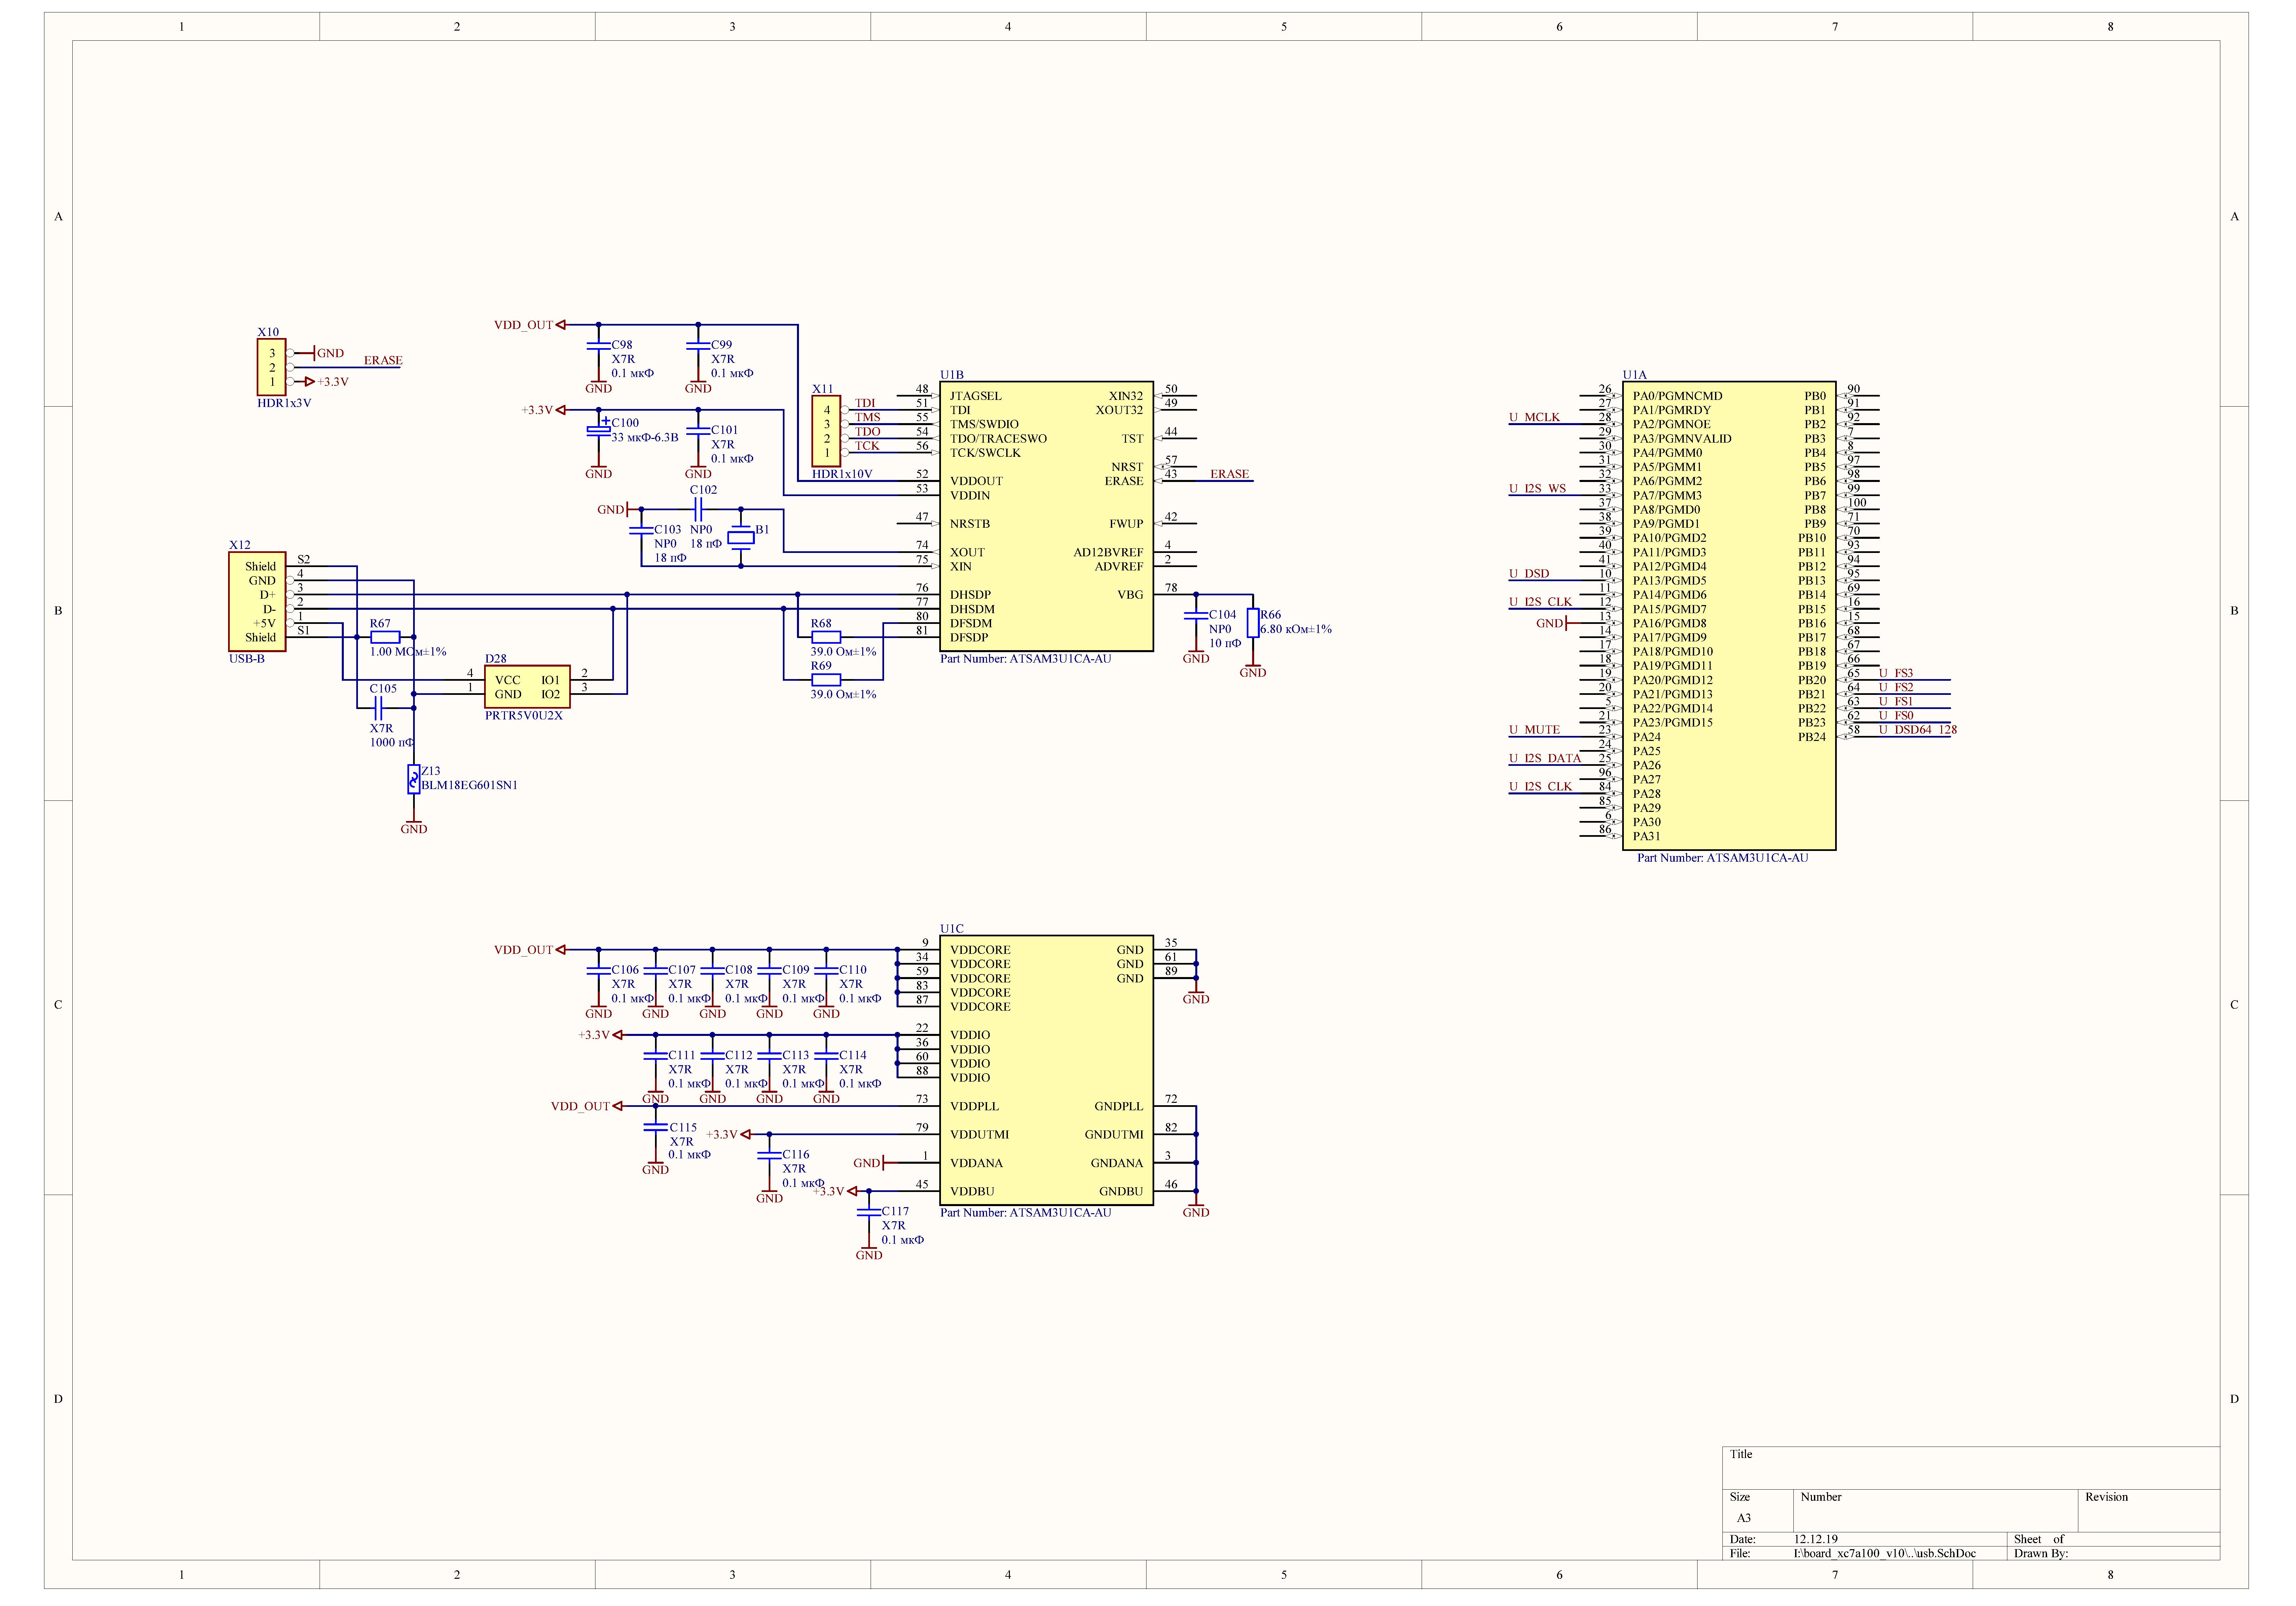Click the XIN32 pin name
The image size is (2296, 1606).
[1126, 396]
